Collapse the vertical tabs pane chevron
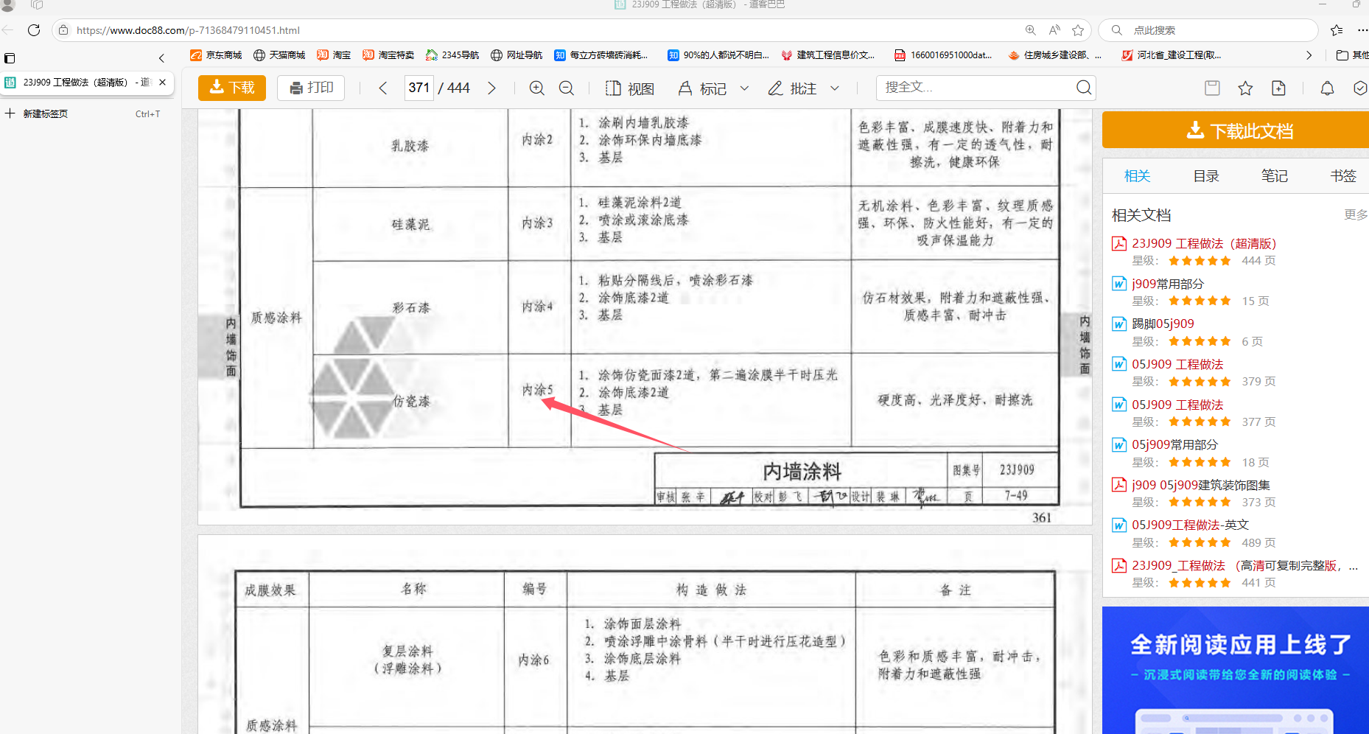 161,58
